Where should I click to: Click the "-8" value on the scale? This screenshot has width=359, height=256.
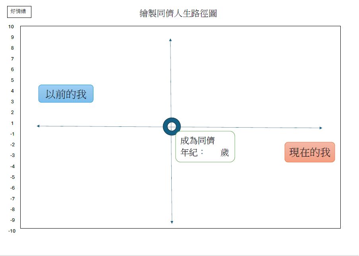[x=12, y=209]
